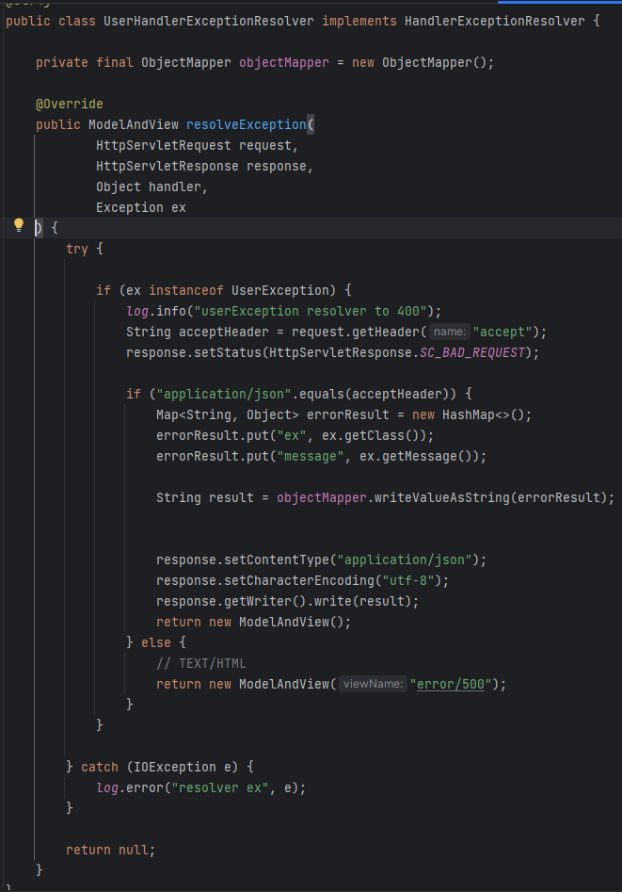Click the "accept" string literal
The height and width of the screenshot is (892, 622).
pos(502,332)
